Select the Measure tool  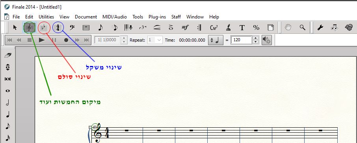86,27
